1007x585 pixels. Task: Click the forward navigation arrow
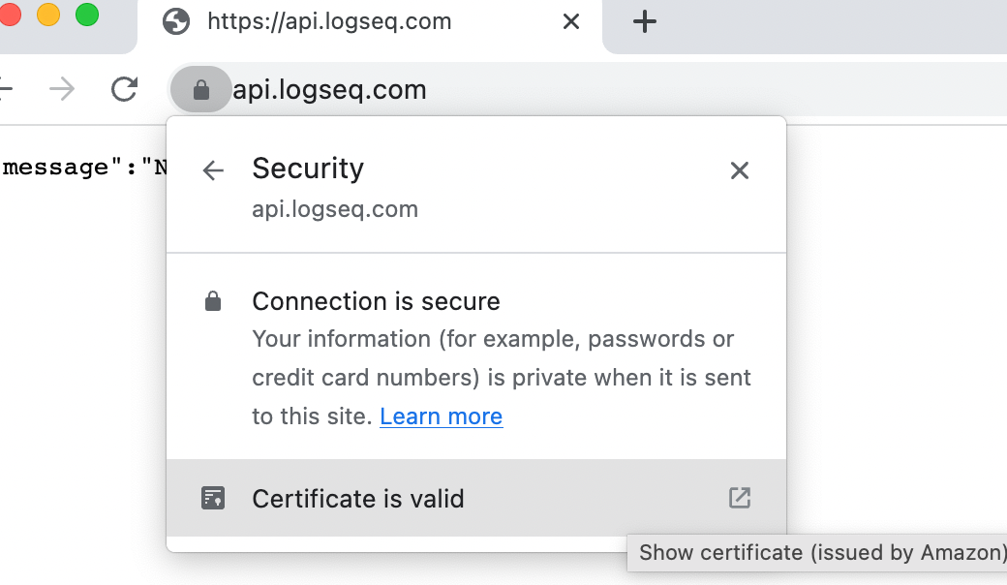(61, 89)
